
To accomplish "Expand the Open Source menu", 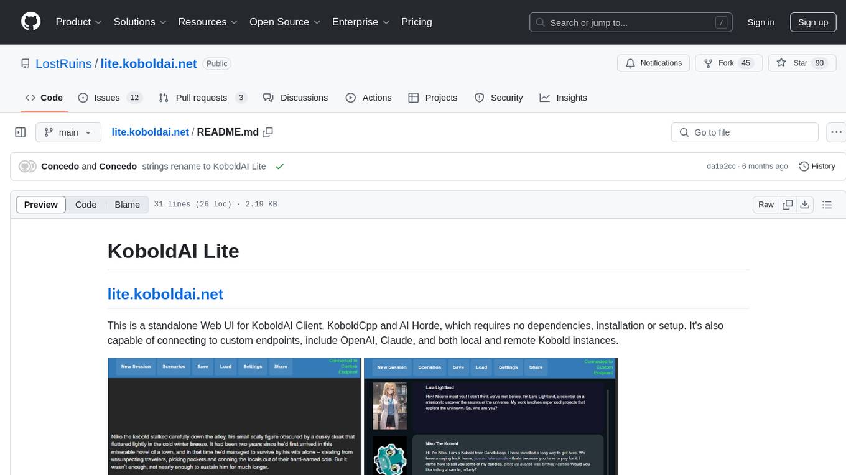I will [285, 22].
